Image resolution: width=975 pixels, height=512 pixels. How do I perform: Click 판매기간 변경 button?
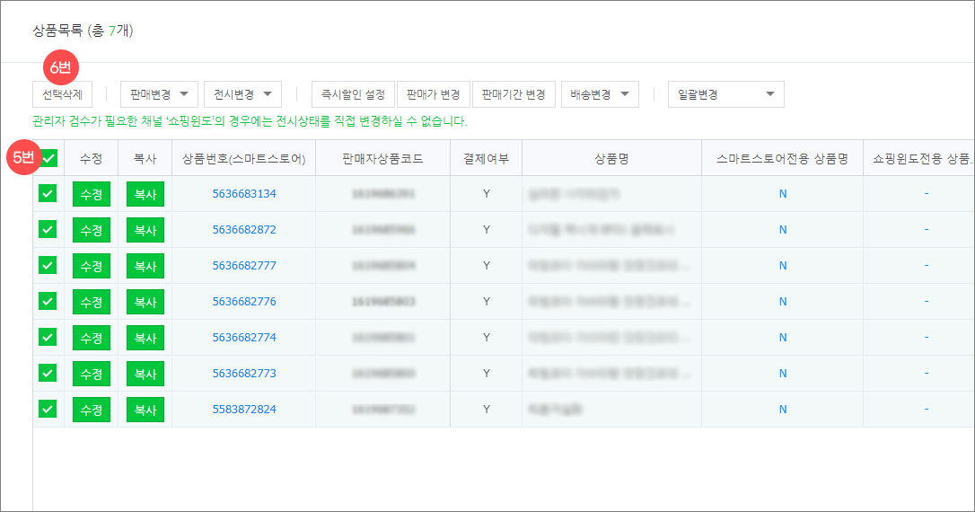tap(514, 94)
